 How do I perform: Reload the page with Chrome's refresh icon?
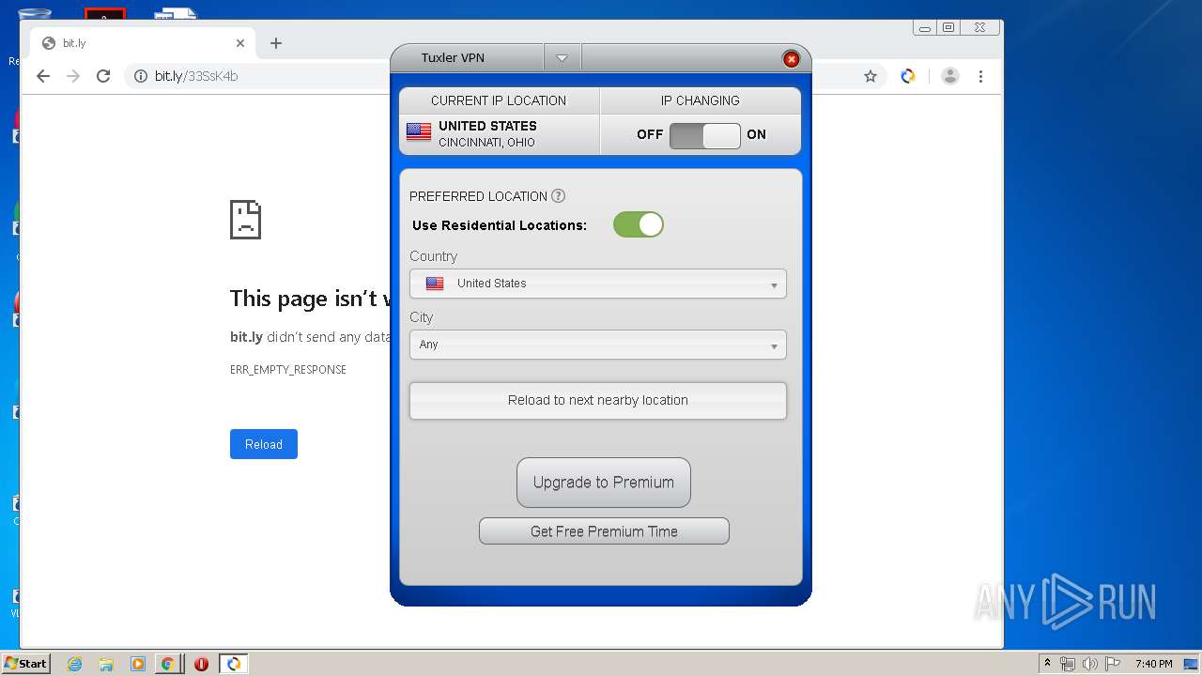[103, 76]
